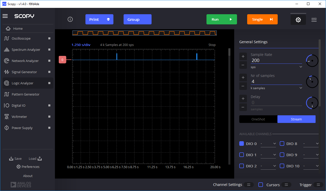Enable the DIO 8 channel checkbox

[x=282, y=144]
